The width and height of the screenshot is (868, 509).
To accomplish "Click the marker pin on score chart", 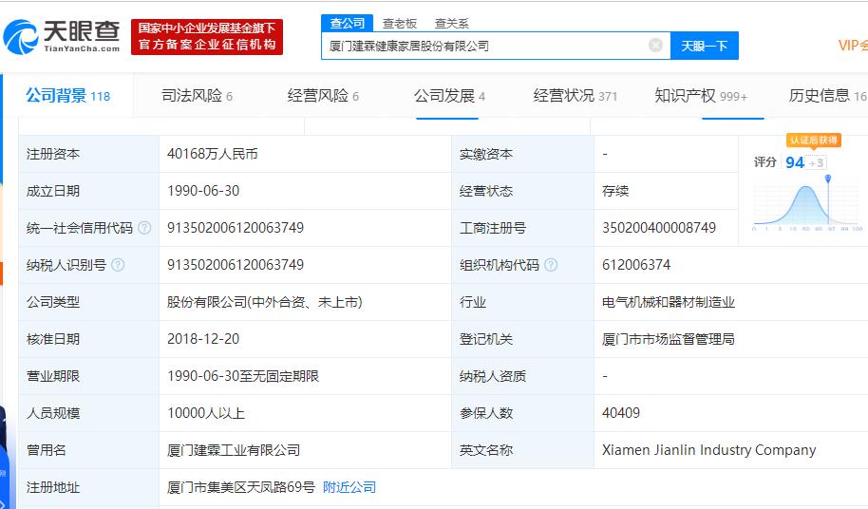I will pyautogui.click(x=827, y=179).
